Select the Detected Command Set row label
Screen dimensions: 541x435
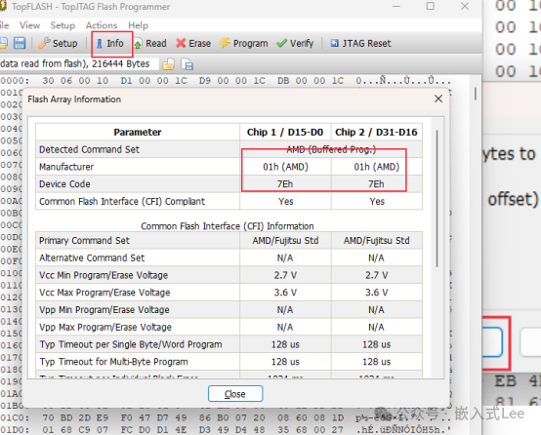[89, 149]
